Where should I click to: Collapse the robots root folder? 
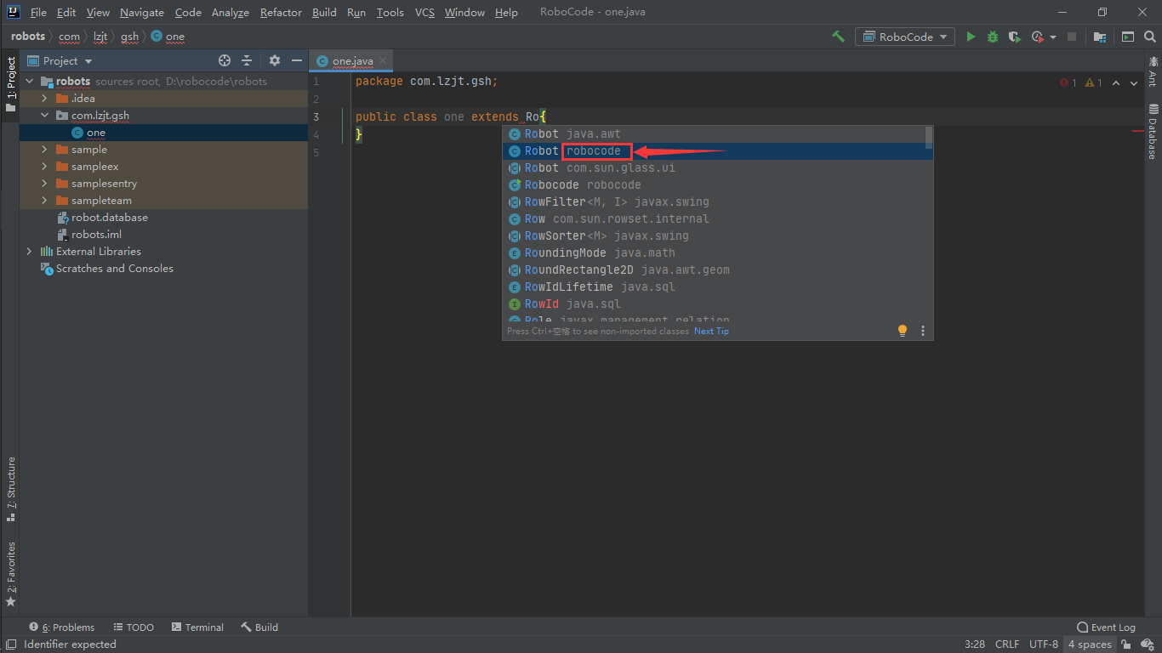tap(30, 82)
